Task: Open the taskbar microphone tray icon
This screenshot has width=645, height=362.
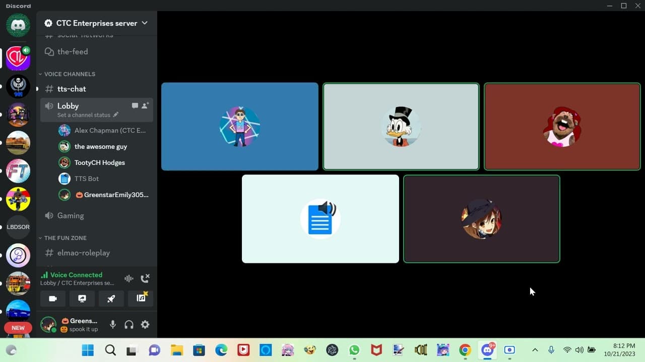Action: [x=551, y=350]
